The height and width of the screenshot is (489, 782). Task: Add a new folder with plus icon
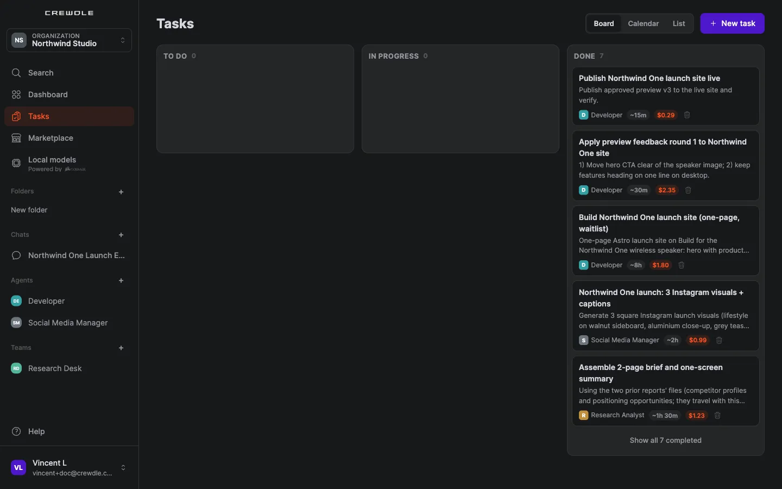[121, 192]
